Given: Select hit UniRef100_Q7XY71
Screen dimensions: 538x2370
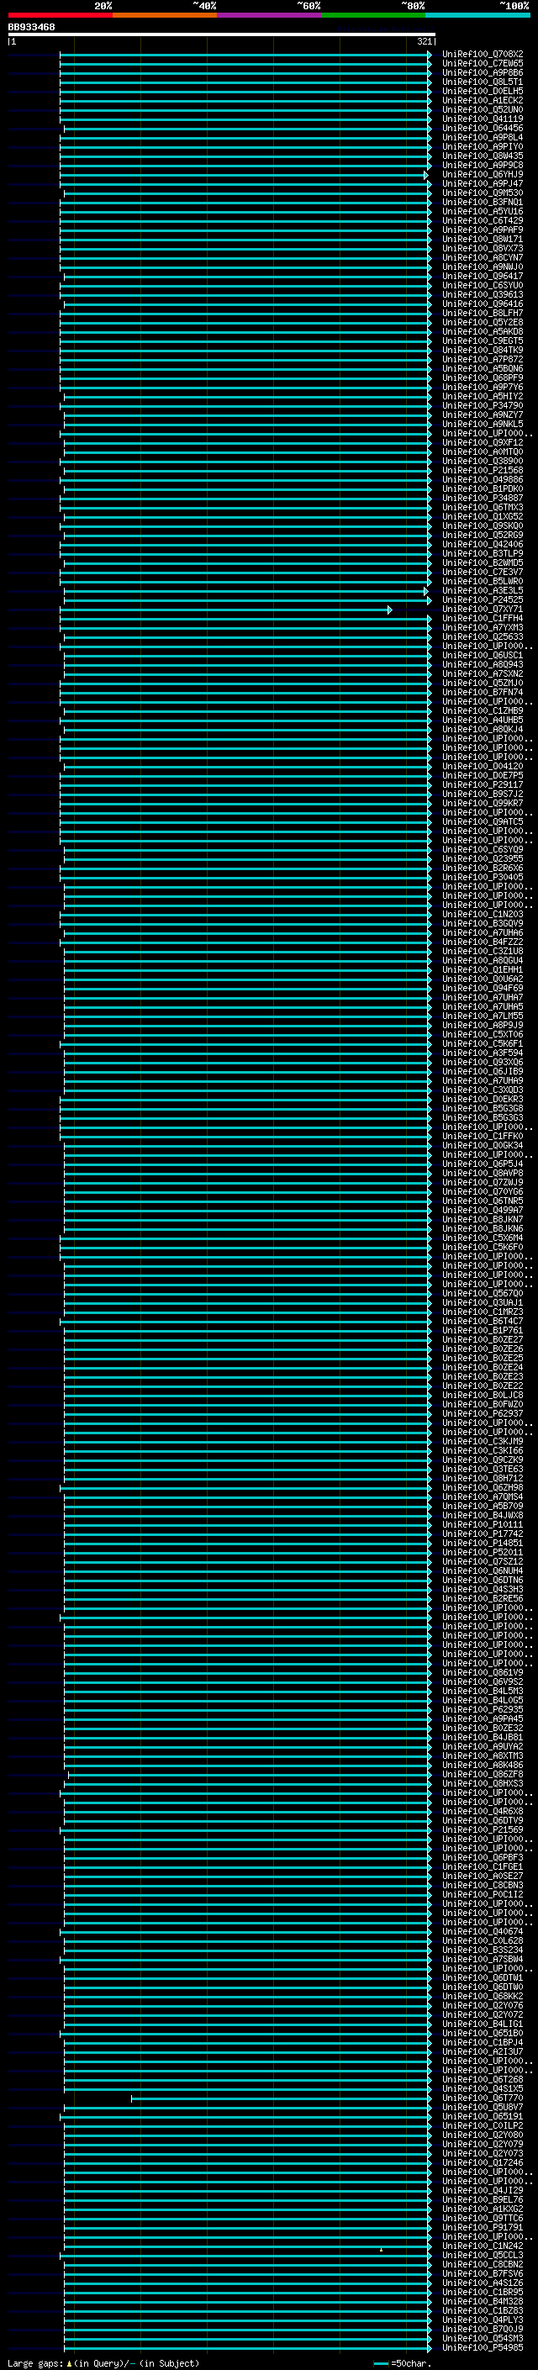Looking at the screenshot, I should [x=483, y=609].
